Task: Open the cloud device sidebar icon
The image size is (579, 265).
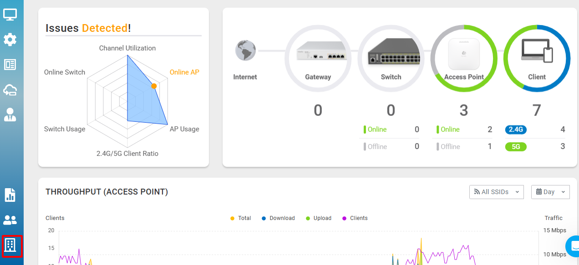Action: pyautogui.click(x=10, y=90)
